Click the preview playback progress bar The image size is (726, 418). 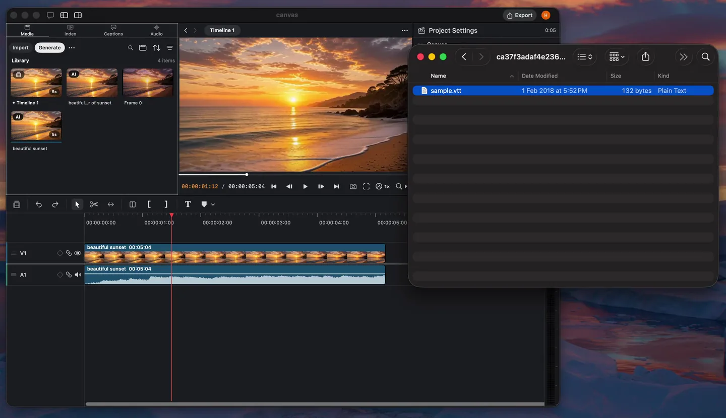[x=295, y=175]
